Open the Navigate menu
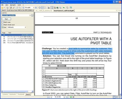122x99 pixels. point(13,5)
